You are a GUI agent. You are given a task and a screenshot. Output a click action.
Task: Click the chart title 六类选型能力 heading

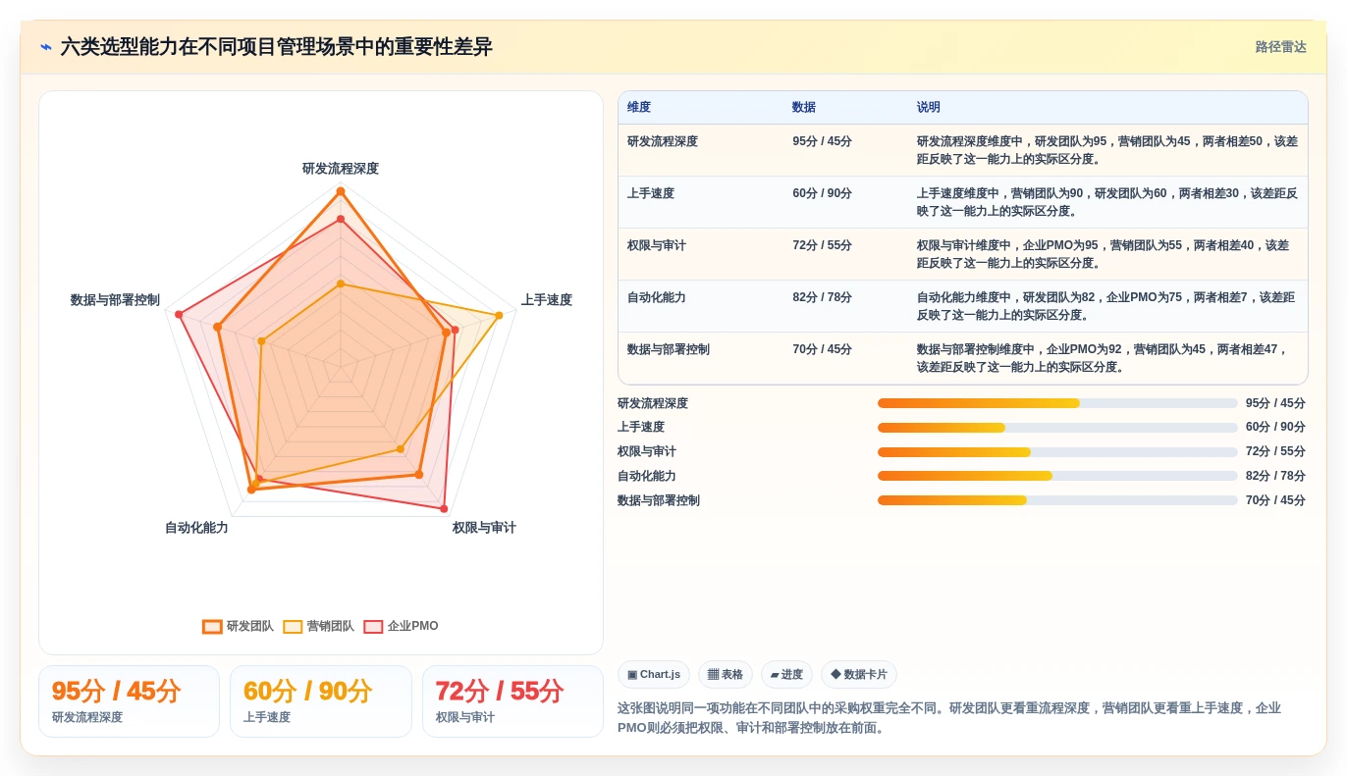tap(276, 47)
